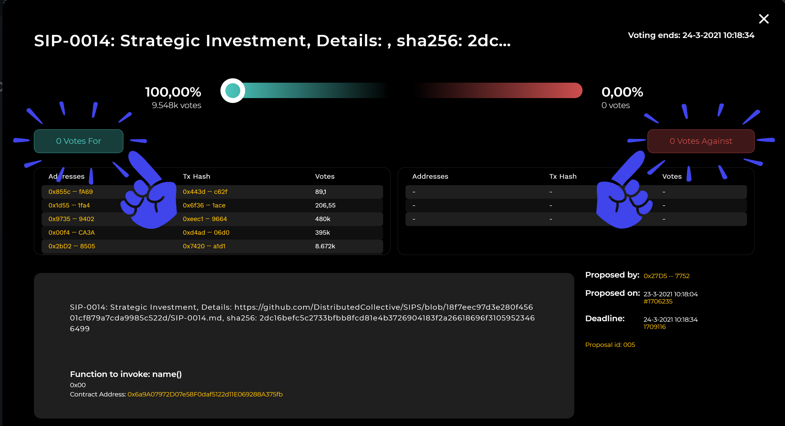Click the 8.672k votes cell
This screenshot has height=426, width=785.
click(325, 246)
